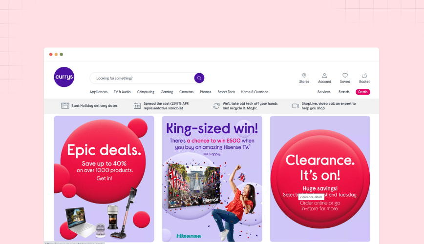
Task: Select Smart Tech in navigation
Action: (x=226, y=92)
